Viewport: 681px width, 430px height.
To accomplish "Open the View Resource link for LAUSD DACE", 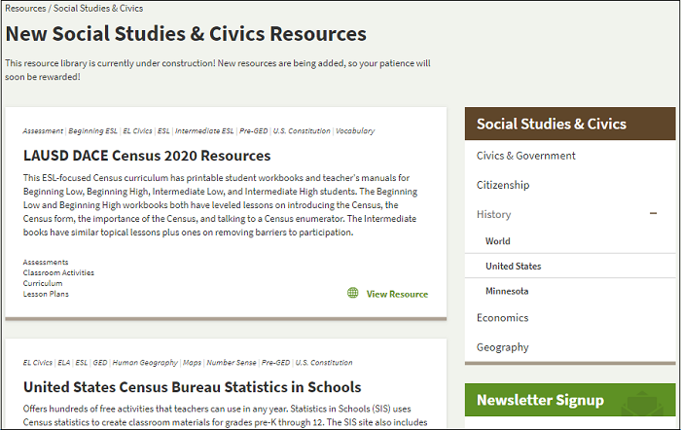I will [x=397, y=294].
